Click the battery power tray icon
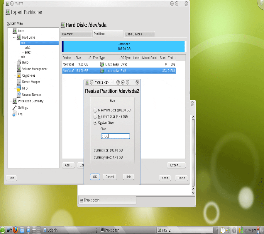 [241, 230]
